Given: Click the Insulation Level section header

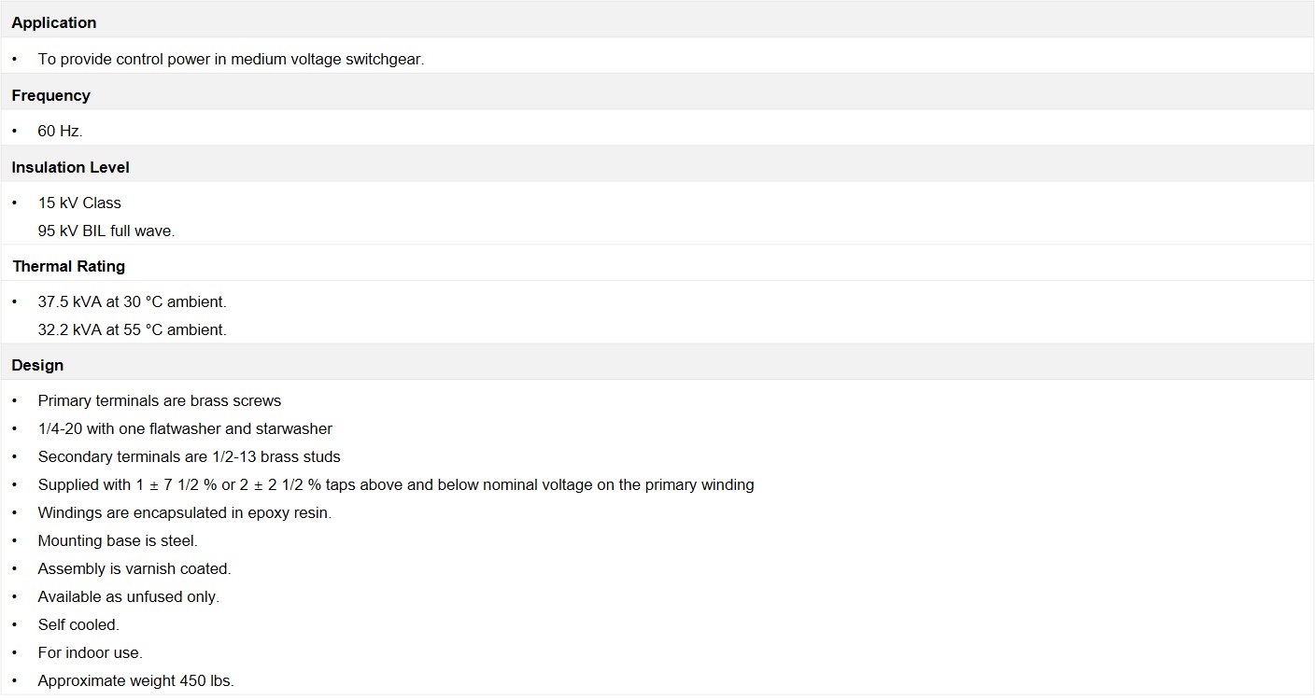Looking at the screenshot, I should click(71, 168).
